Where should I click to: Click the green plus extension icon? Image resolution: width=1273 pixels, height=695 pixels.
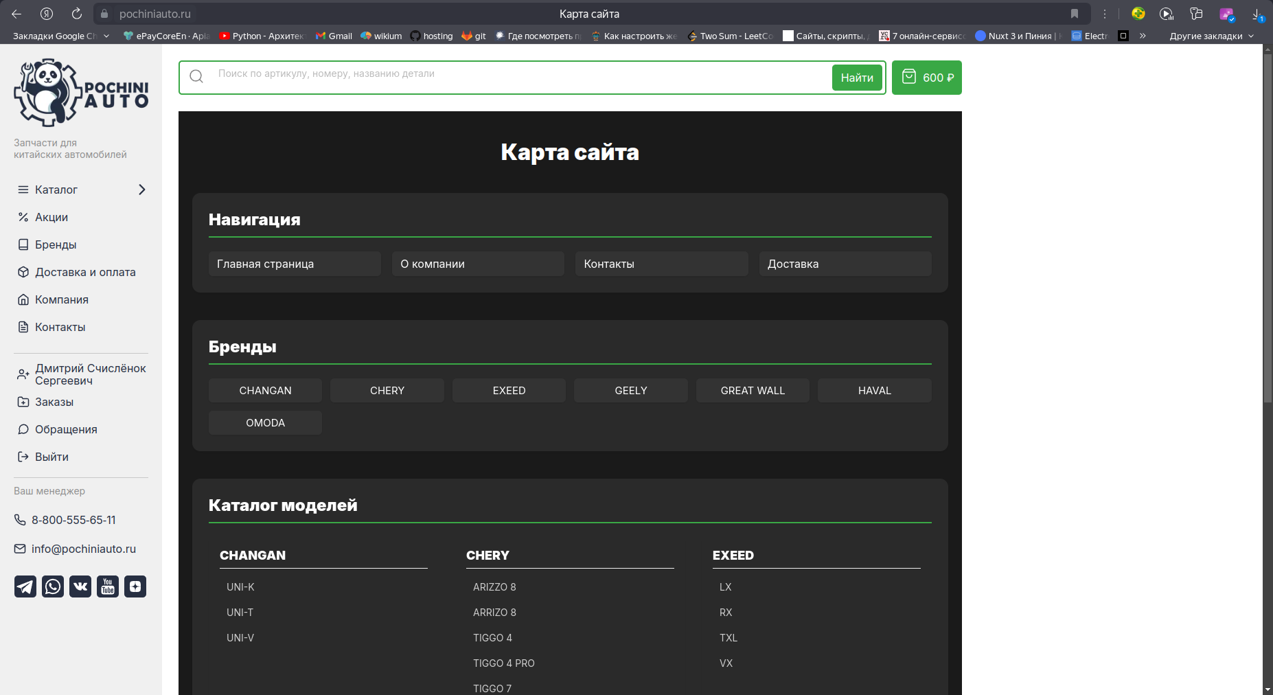1138,14
